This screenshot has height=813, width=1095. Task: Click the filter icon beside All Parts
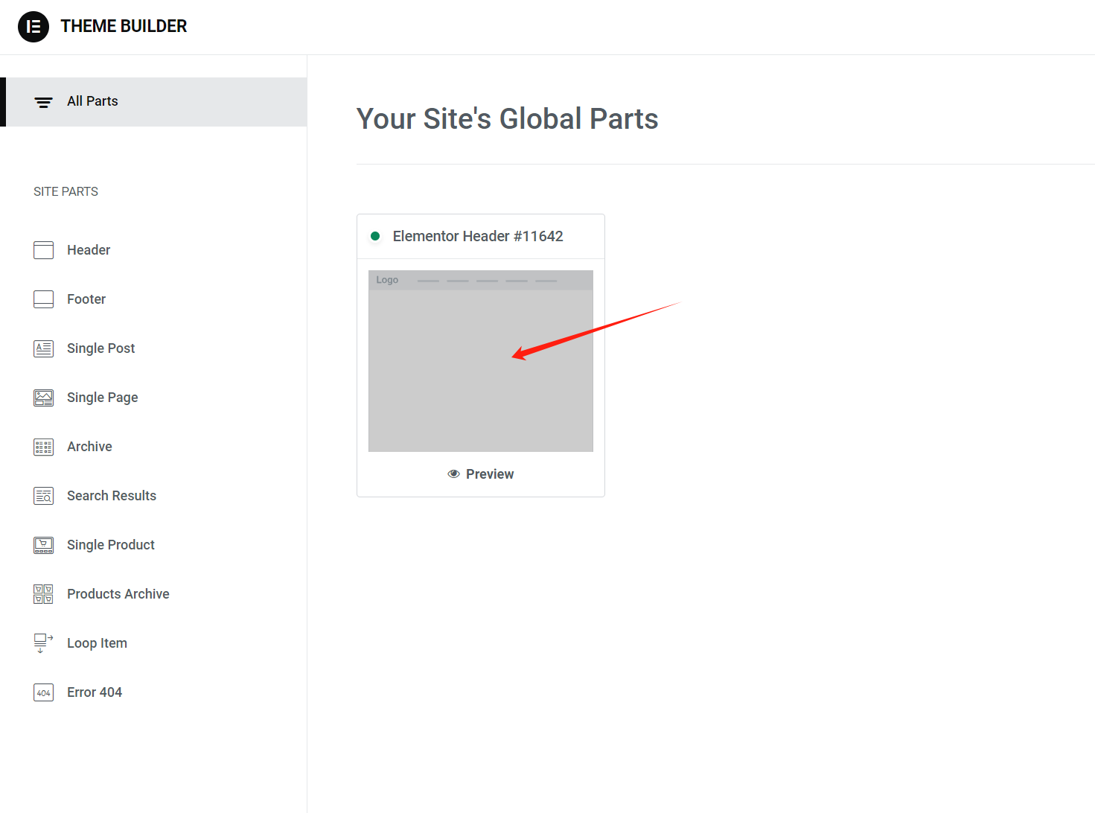coord(42,102)
